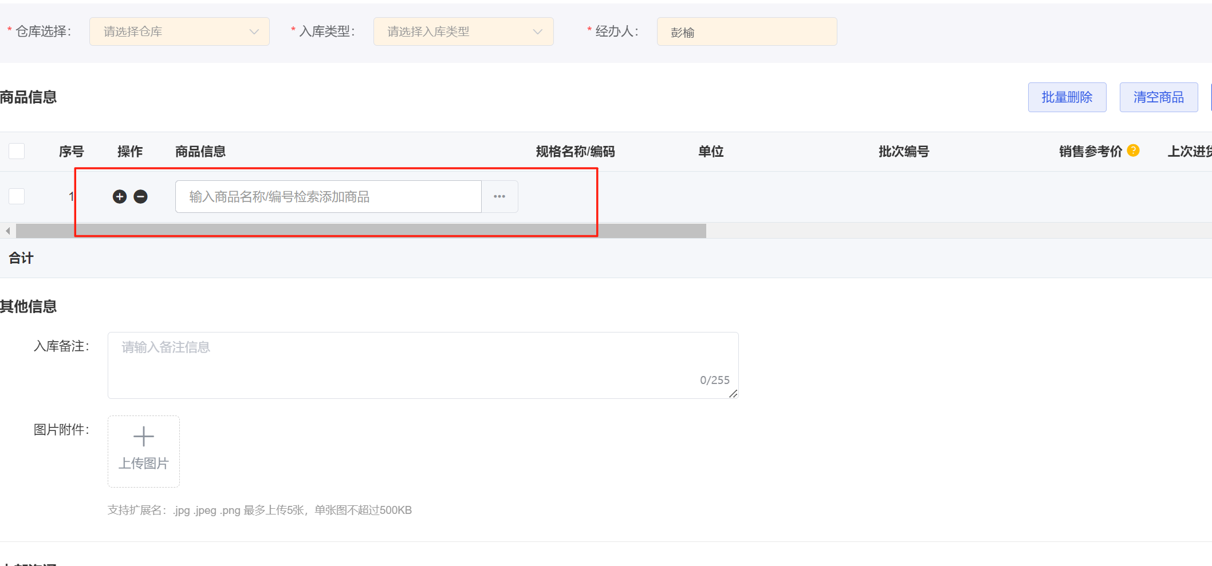Click into the 入库备注 remarks textarea

click(x=423, y=365)
